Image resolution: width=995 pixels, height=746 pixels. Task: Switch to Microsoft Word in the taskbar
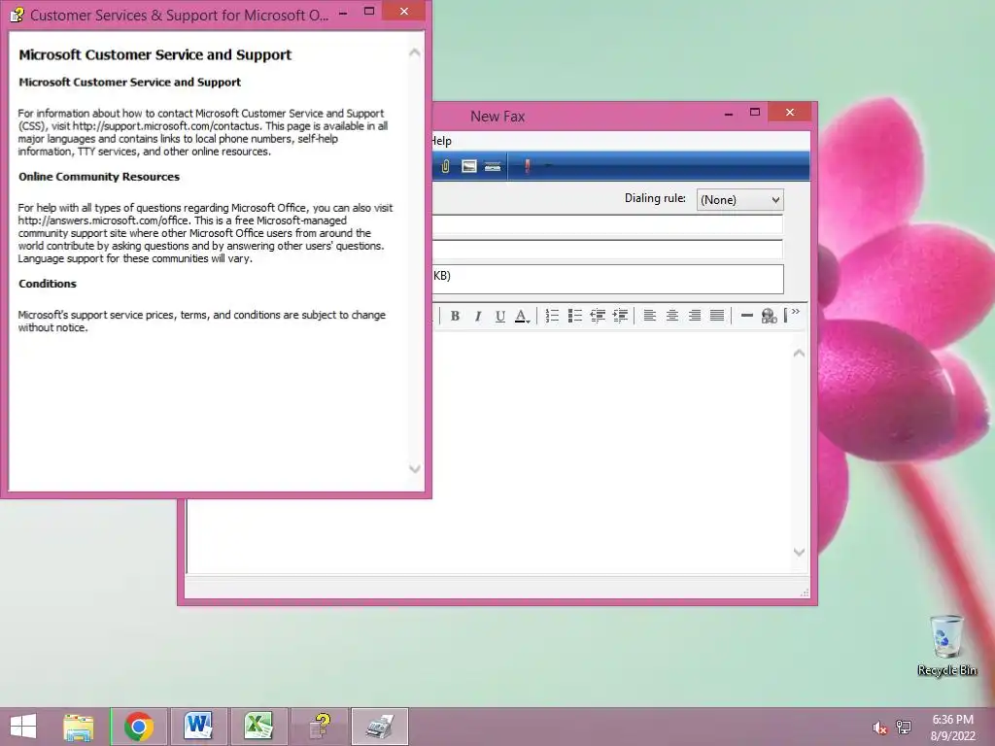pyautogui.click(x=198, y=727)
